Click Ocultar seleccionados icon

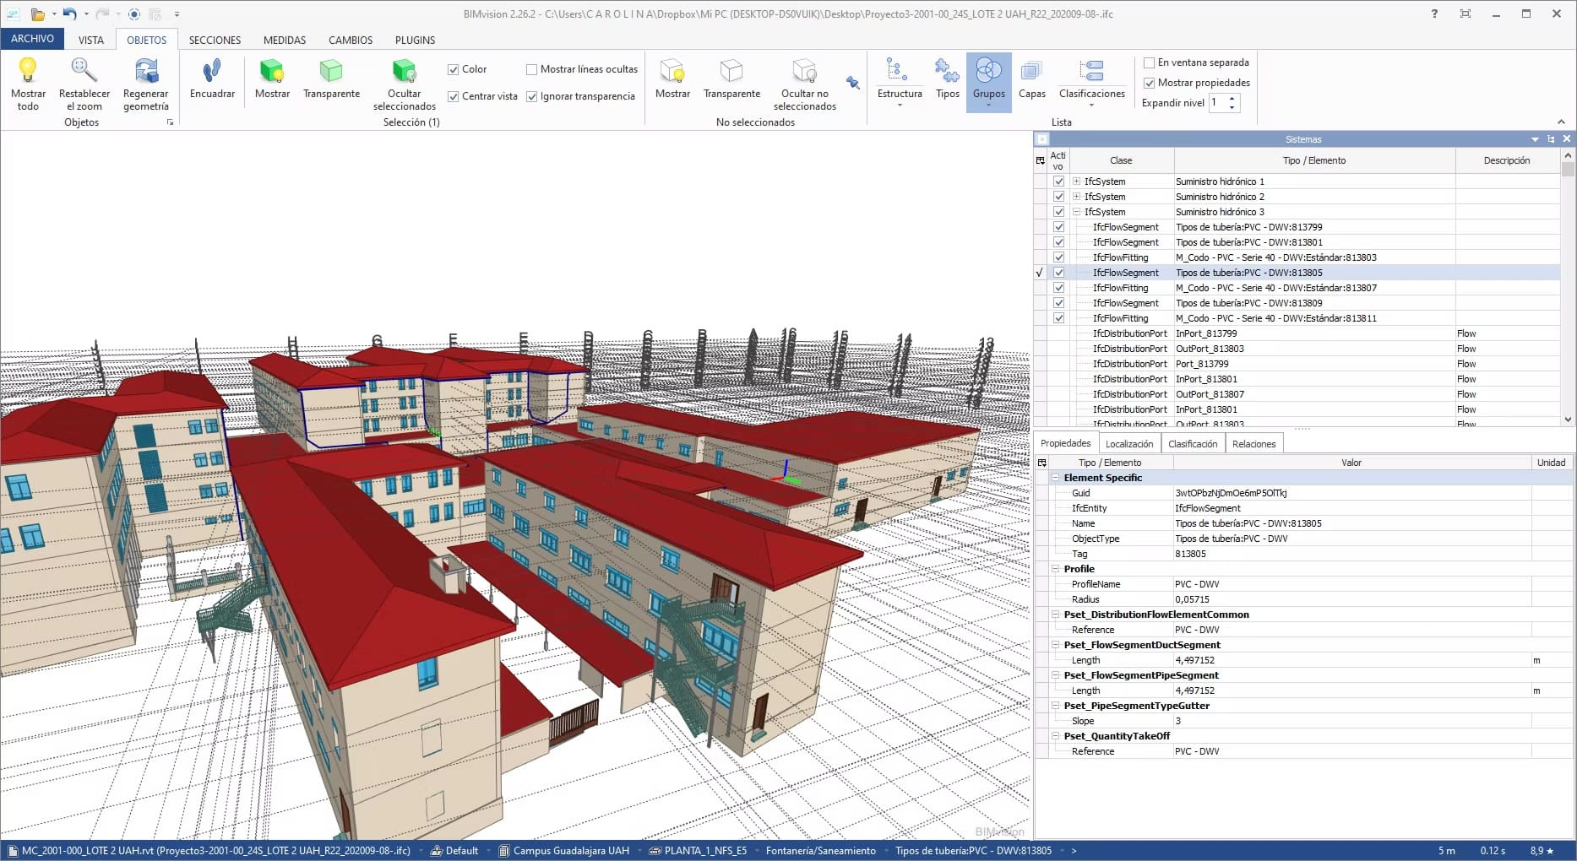(x=404, y=71)
